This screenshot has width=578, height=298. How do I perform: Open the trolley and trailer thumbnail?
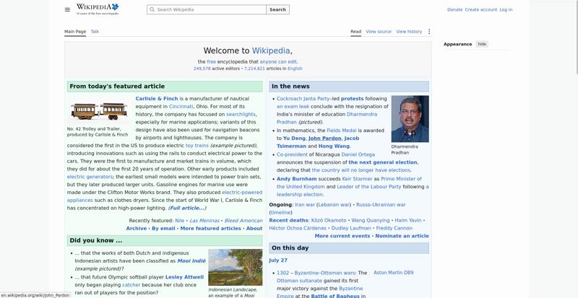pyautogui.click(x=99, y=111)
